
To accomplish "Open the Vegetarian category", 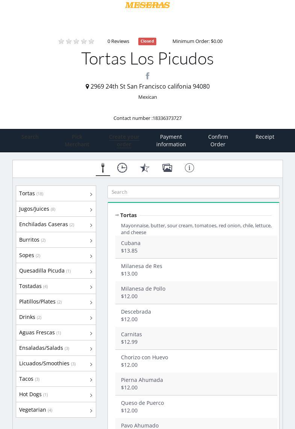I will coord(56,410).
